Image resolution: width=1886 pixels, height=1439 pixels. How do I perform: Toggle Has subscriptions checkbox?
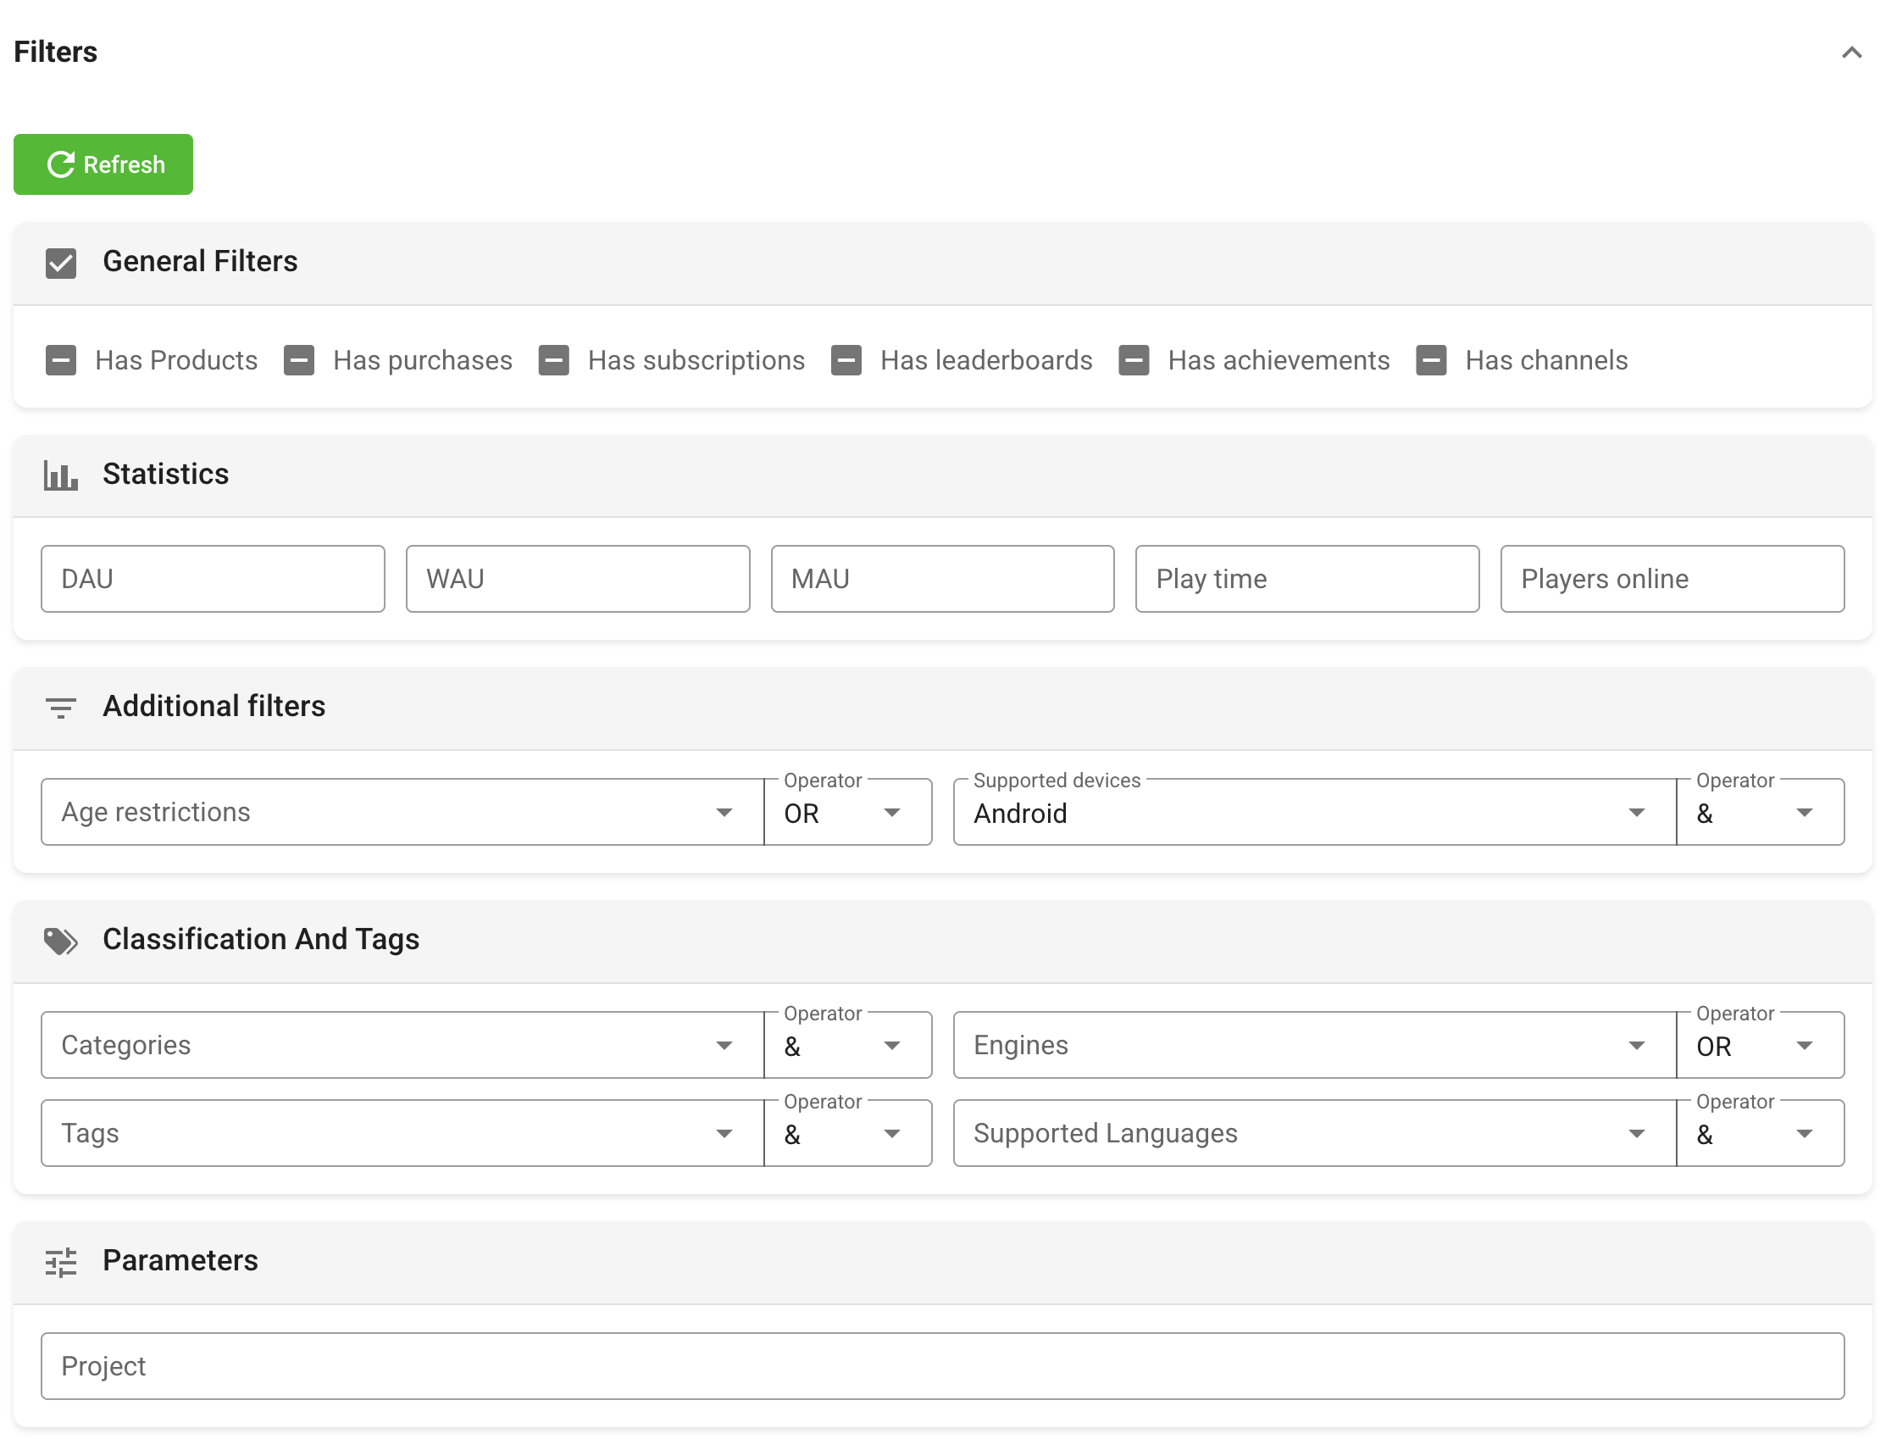554,361
